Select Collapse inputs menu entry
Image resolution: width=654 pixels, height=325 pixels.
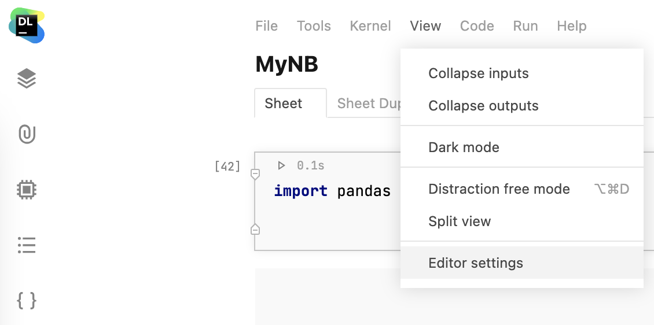pyautogui.click(x=478, y=73)
